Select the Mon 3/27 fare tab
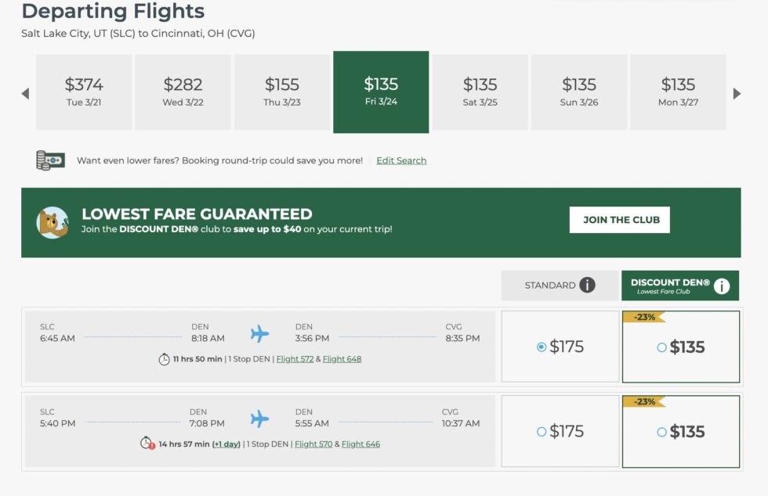The height and width of the screenshot is (496, 768). pos(679,92)
